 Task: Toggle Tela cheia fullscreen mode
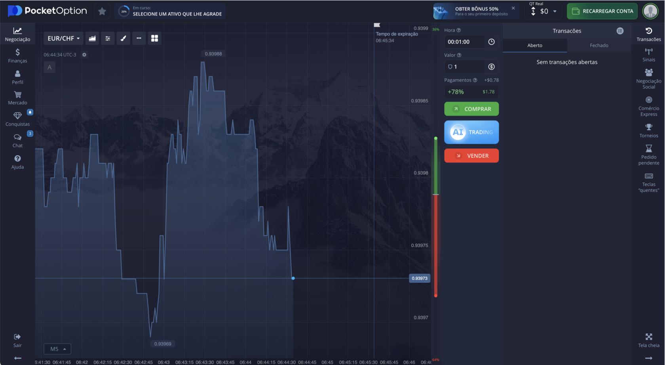pos(649,340)
